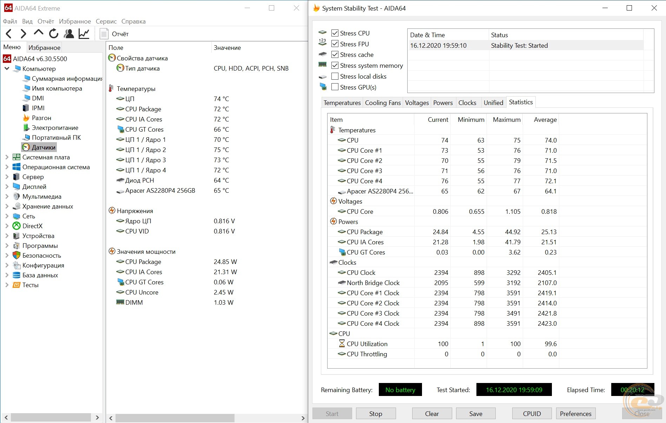
Task: Collapse the Компьютер tree node
Action: tap(7, 69)
